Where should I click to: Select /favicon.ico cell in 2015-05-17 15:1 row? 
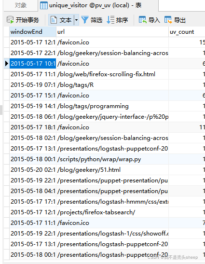point(112,95)
